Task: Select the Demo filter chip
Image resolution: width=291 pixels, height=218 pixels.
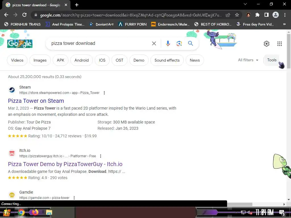Action: coord(139,60)
